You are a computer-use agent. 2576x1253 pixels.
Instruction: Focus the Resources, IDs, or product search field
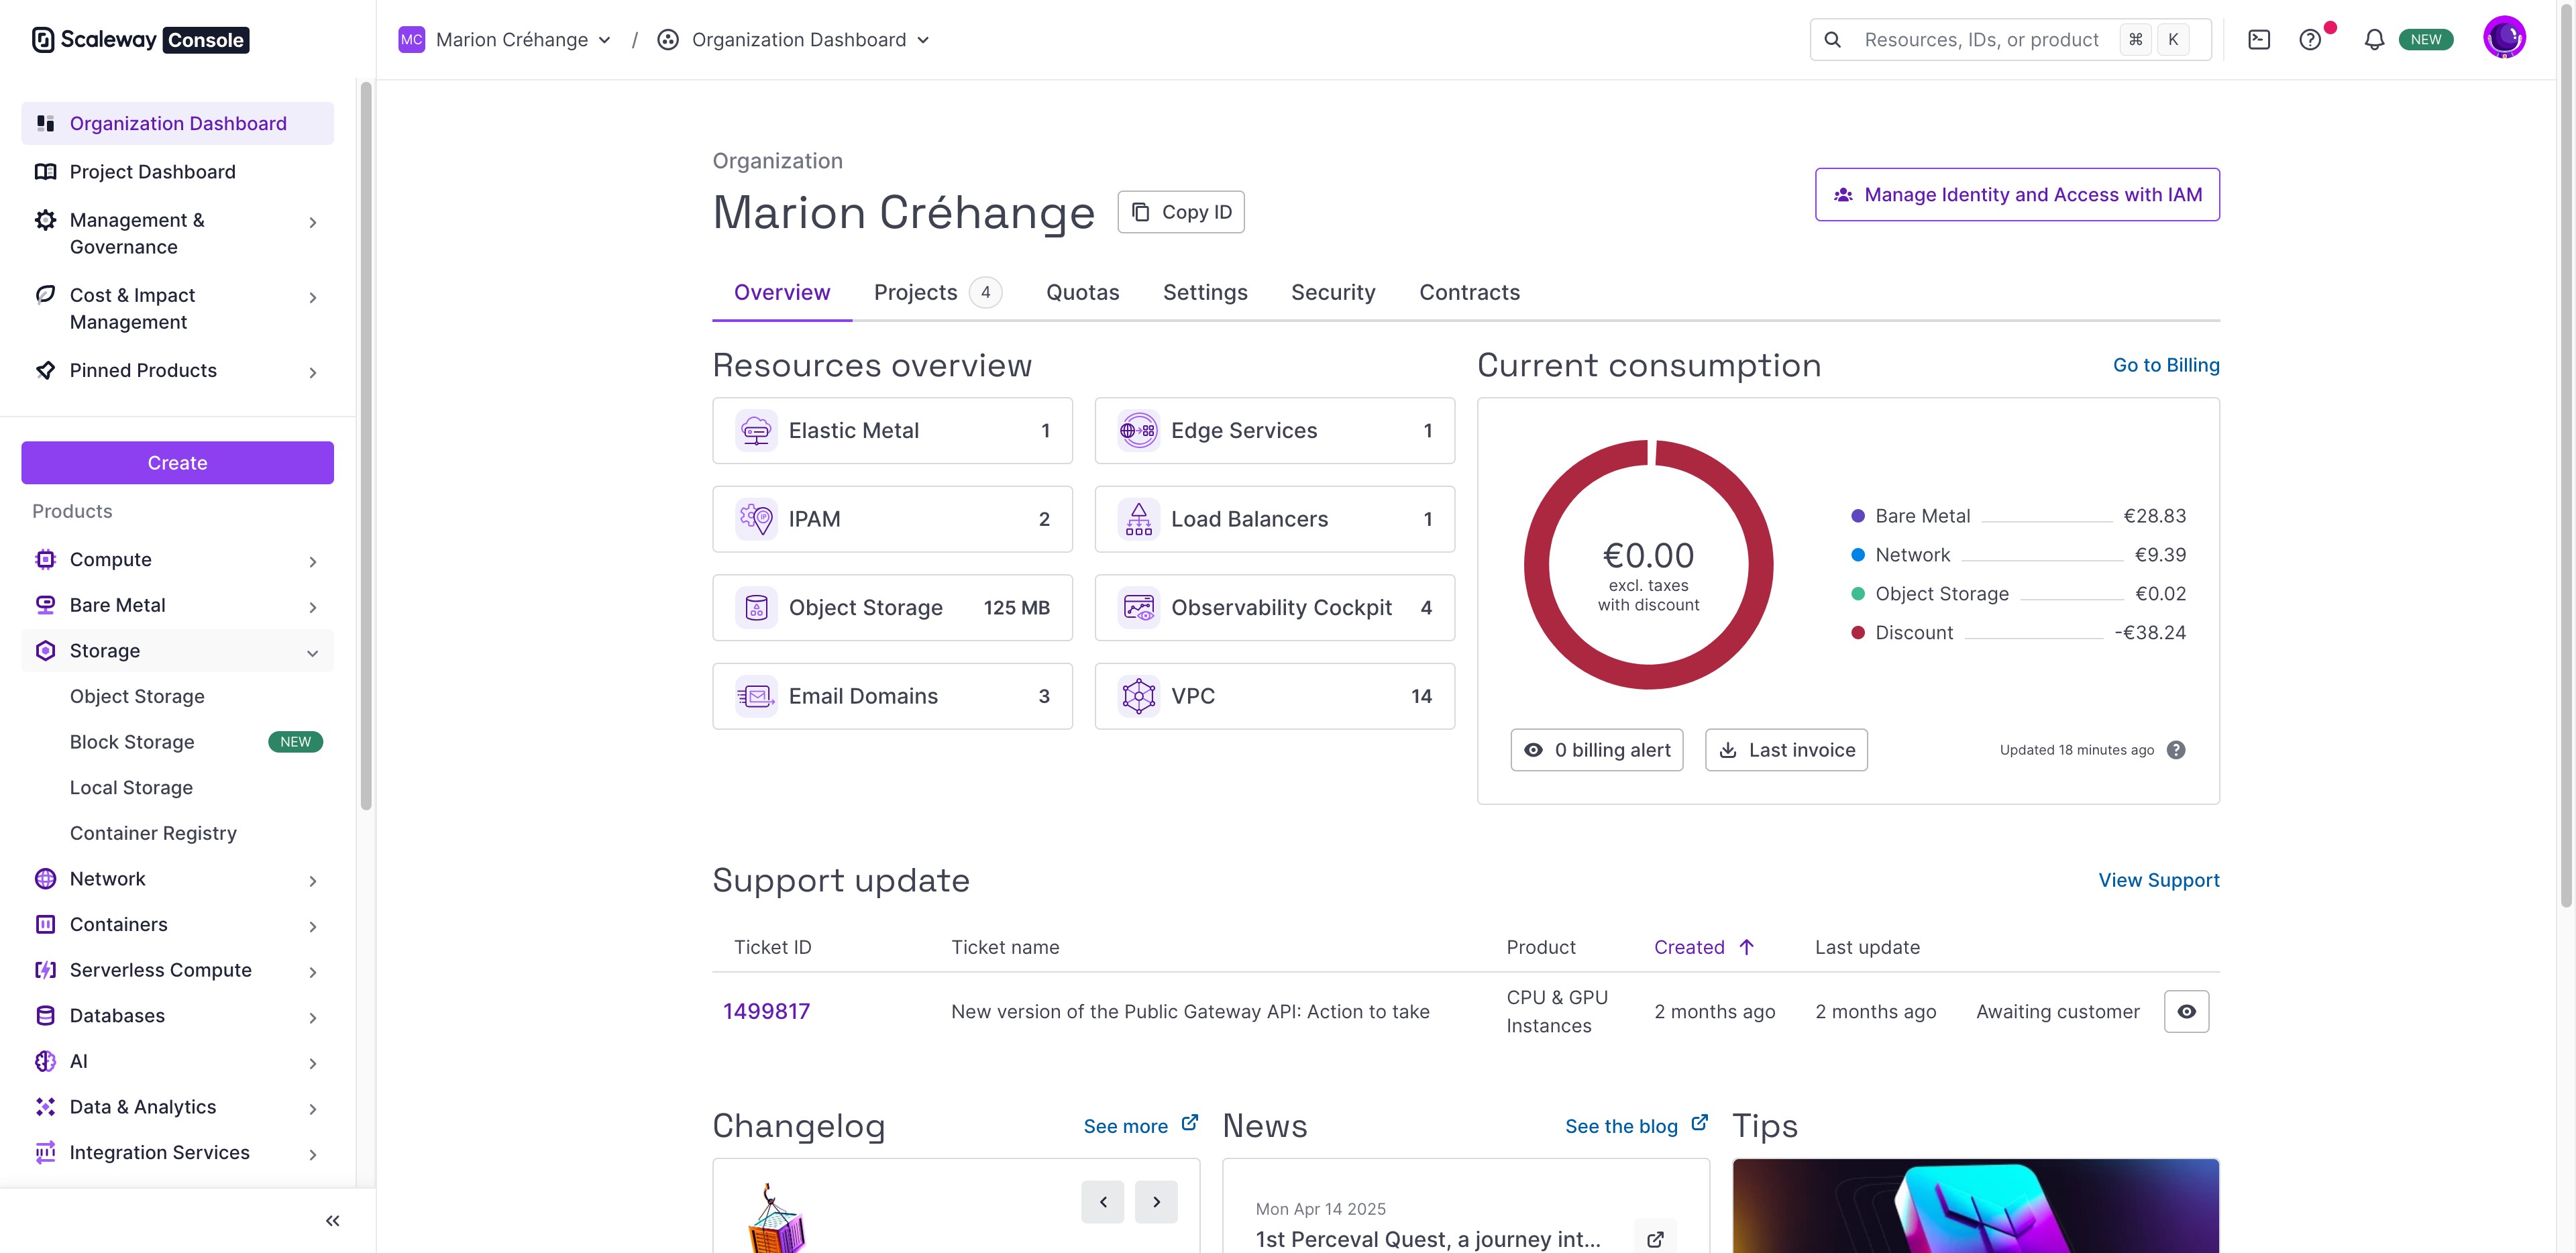(x=2010, y=40)
